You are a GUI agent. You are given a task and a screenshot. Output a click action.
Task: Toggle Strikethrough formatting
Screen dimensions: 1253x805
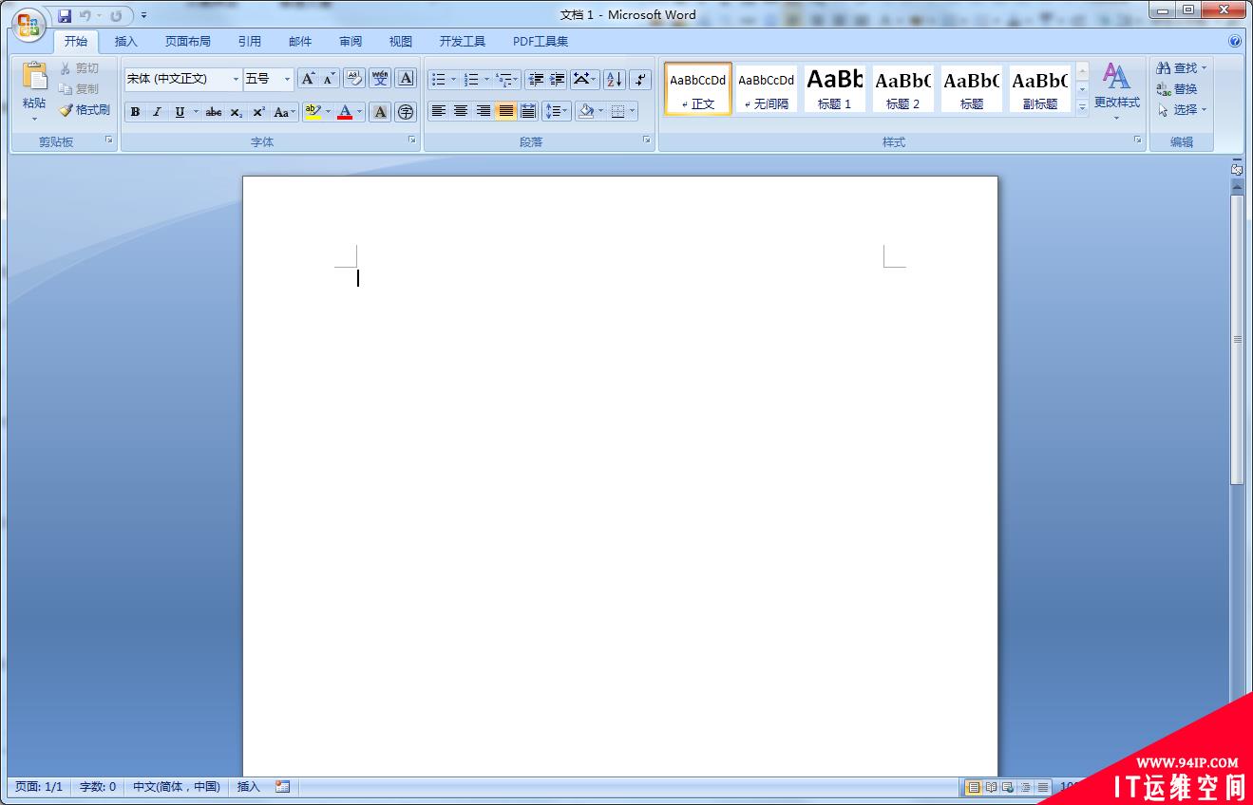pyautogui.click(x=214, y=112)
